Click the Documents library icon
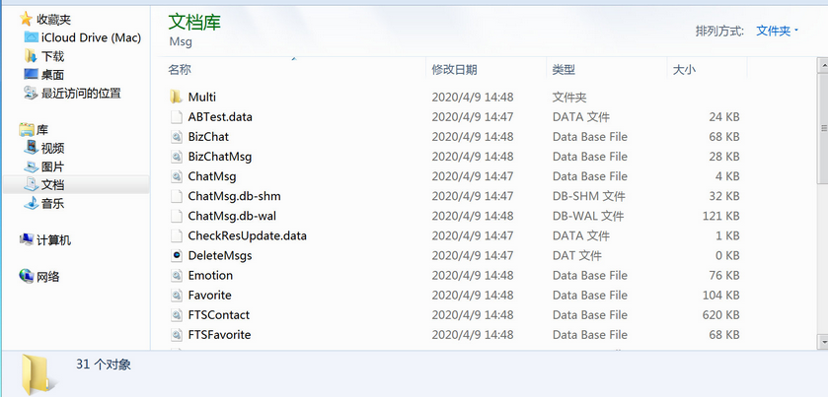The image size is (829, 399). [32, 185]
